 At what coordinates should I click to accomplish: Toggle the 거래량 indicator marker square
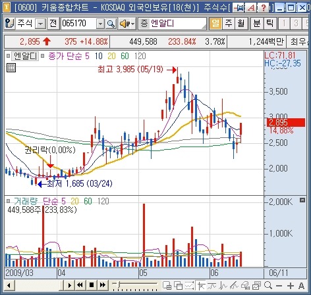(8, 201)
